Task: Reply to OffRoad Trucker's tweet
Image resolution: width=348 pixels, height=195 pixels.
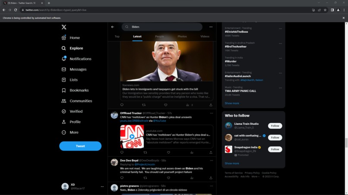Action: tap(122, 152)
